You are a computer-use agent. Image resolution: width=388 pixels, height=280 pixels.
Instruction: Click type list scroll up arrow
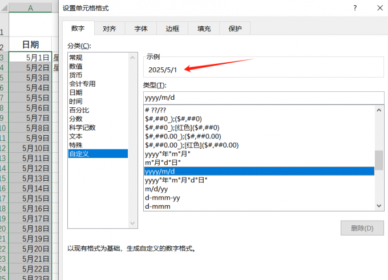(x=379, y=110)
